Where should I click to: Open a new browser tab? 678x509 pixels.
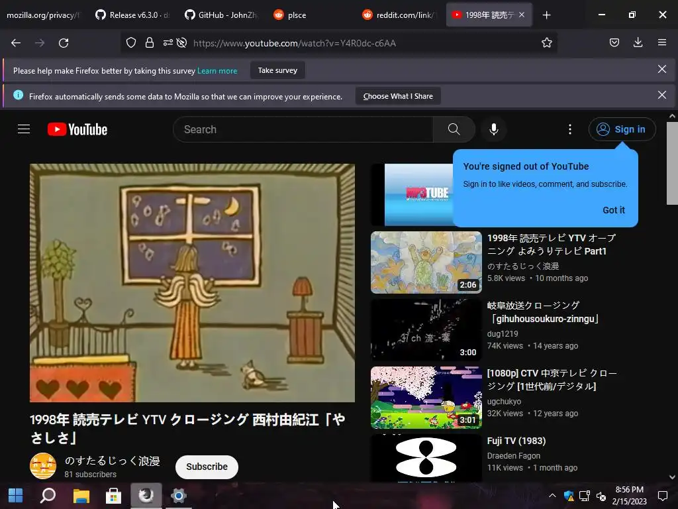coord(546,15)
